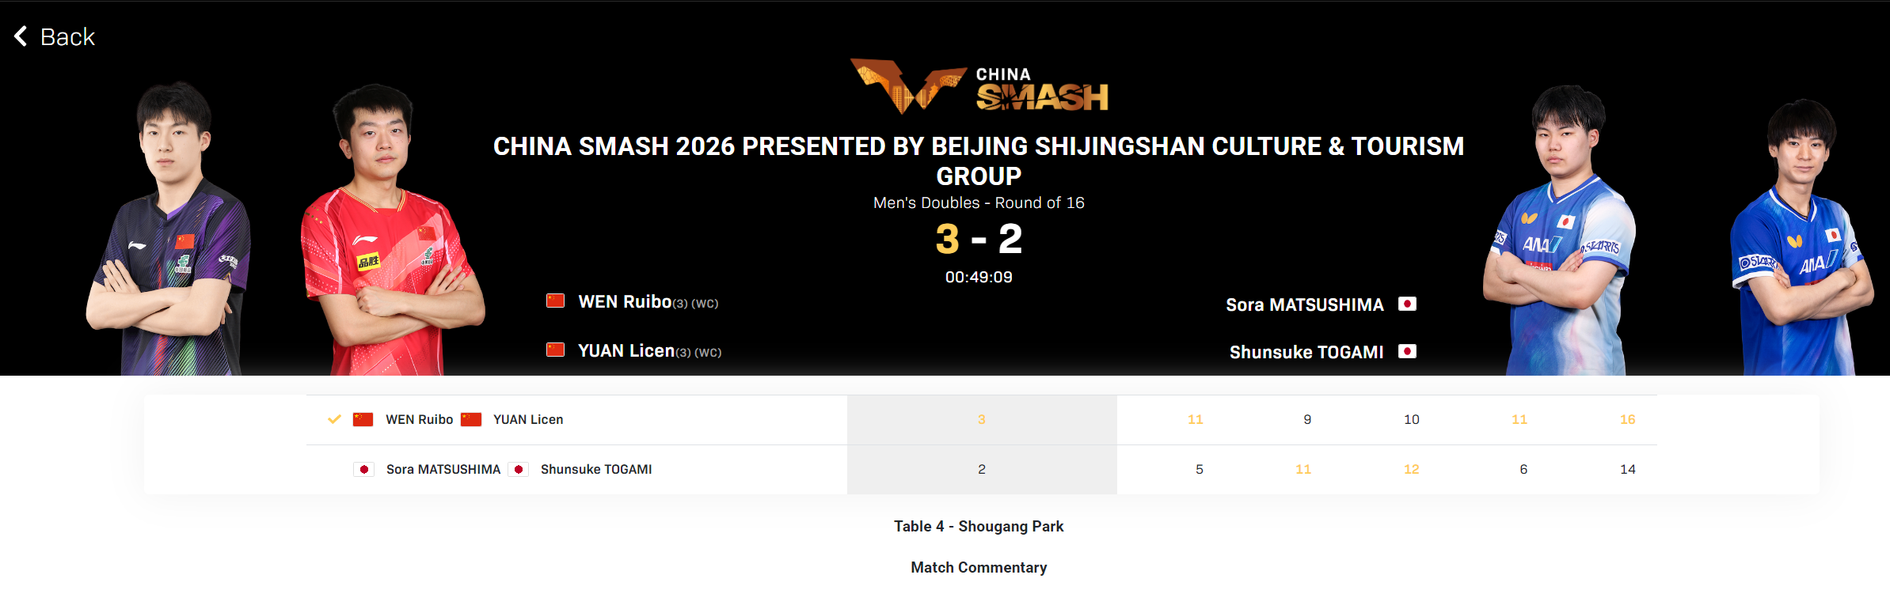
Task: Click the winner checkmark in score table
Action: coord(334,419)
